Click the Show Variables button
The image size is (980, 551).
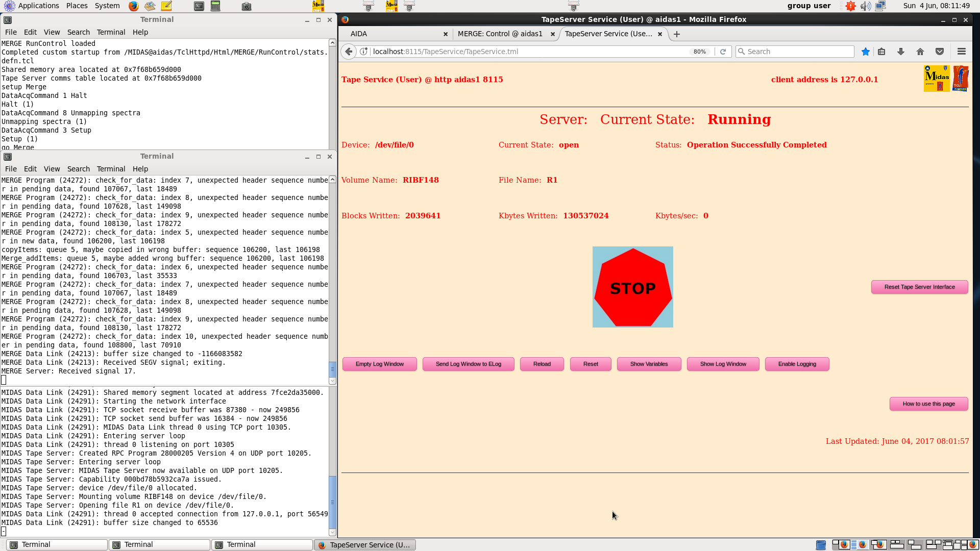[x=649, y=364]
